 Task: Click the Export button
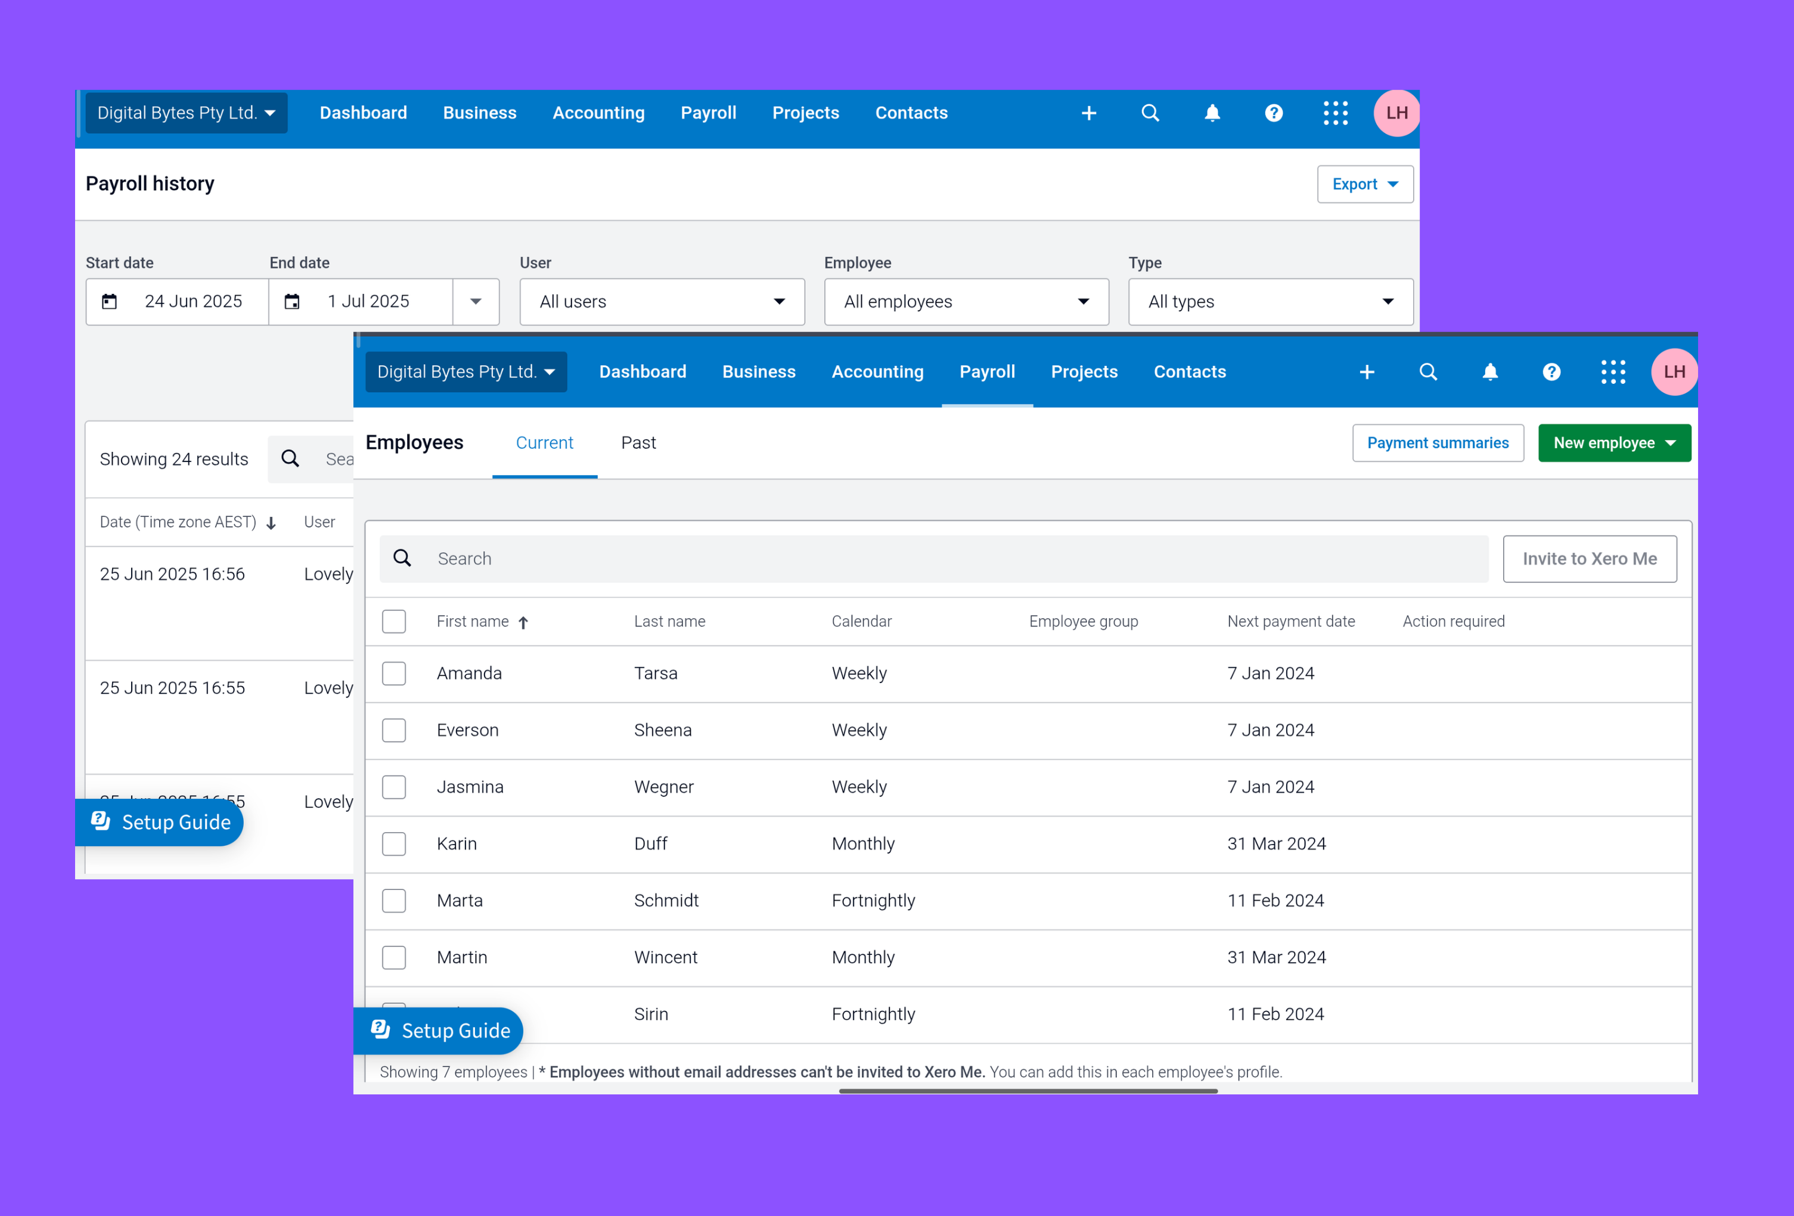pyautogui.click(x=1364, y=185)
